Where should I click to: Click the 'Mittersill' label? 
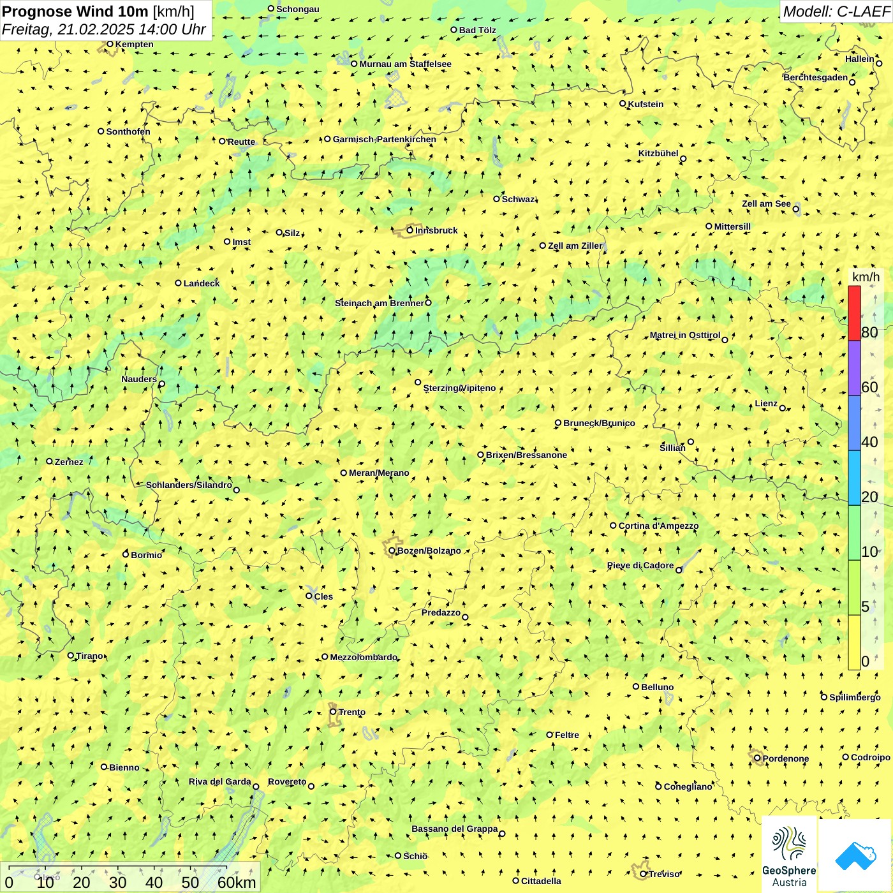click(732, 226)
